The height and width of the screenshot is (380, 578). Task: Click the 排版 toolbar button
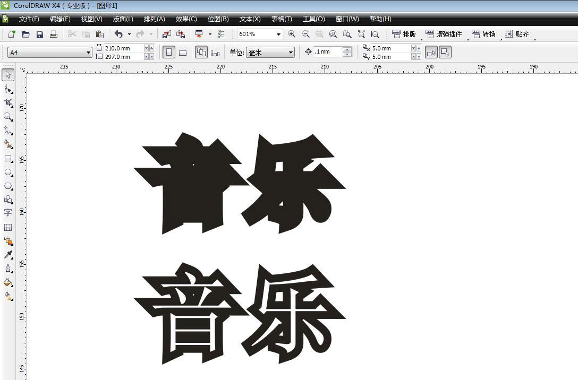[404, 34]
